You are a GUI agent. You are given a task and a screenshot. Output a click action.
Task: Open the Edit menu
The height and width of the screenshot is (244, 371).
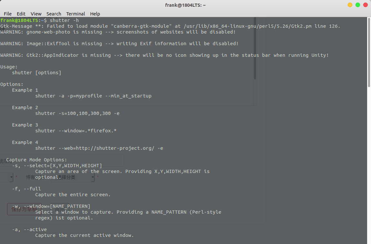(x=21, y=14)
